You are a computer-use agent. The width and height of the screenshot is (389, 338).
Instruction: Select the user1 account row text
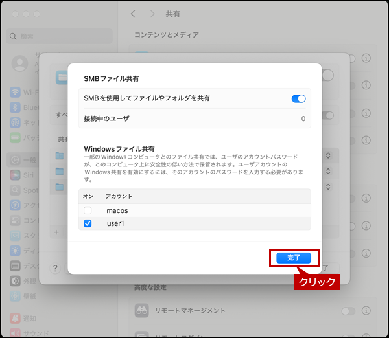pos(115,223)
